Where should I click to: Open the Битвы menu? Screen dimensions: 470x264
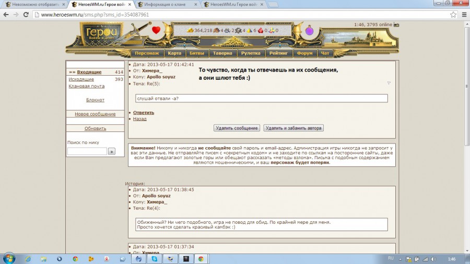[x=197, y=53]
